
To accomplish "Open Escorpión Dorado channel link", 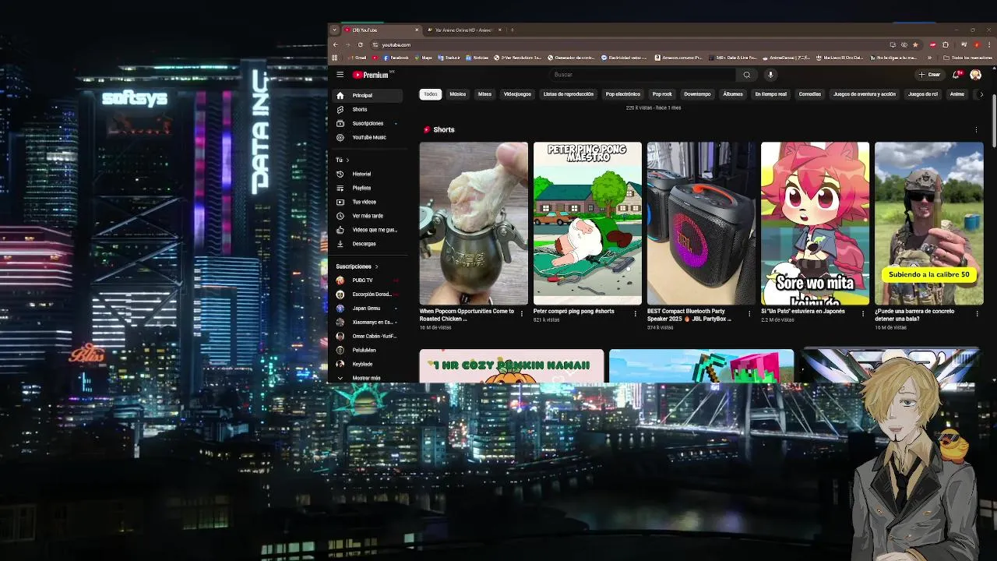I will (x=368, y=294).
